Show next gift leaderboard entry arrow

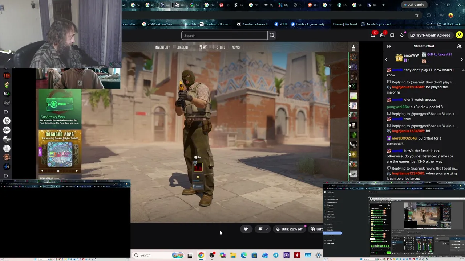[462, 59]
